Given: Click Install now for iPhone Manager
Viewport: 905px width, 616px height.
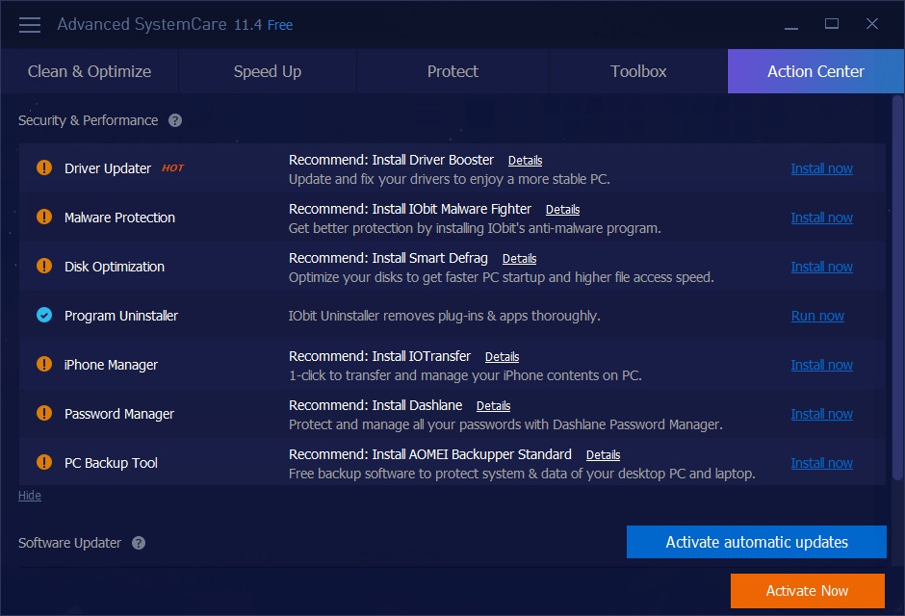Looking at the screenshot, I should click(x=821, y=365).
